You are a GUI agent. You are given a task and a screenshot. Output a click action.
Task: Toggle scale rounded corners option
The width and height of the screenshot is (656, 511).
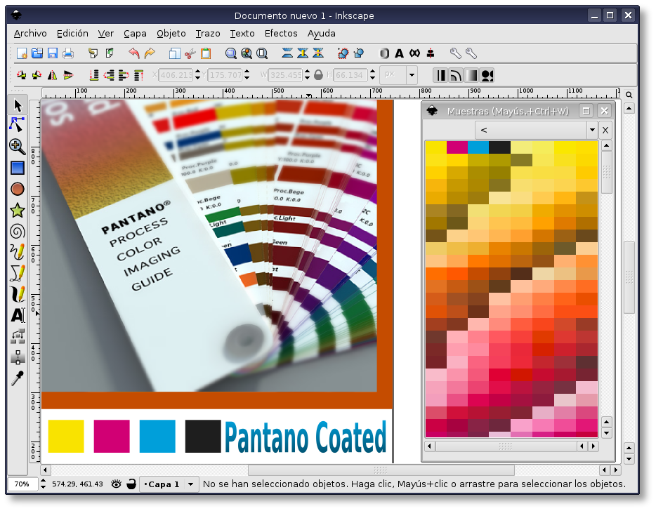click(x=456, y=75)
